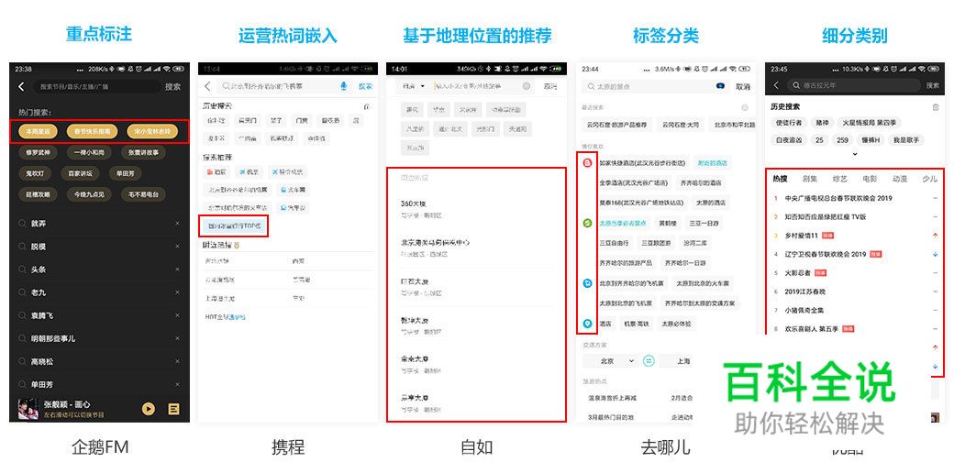This screenshot has height=473, width=954.
Task: Select 今晚九点见 hot search tag
Action: [x=89, y=194]
